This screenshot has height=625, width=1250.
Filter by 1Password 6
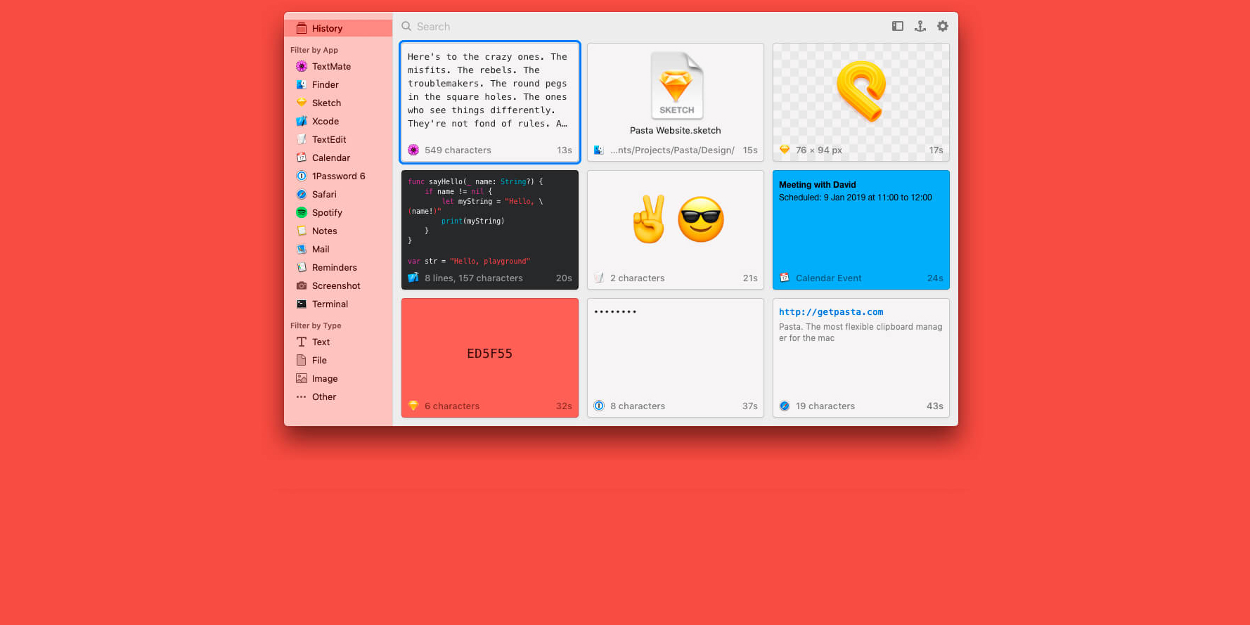click(x=338, y=176)
